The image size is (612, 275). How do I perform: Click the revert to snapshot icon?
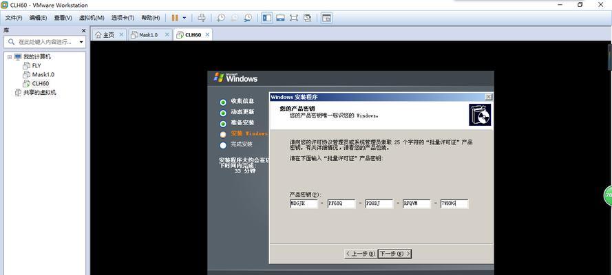coord(235,18)
